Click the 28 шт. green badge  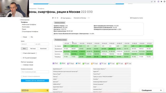tap(63, 63)
